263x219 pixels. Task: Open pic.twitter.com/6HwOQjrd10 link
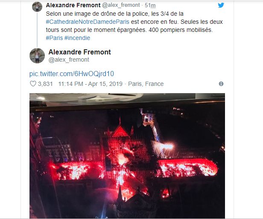tap(72, 74)
